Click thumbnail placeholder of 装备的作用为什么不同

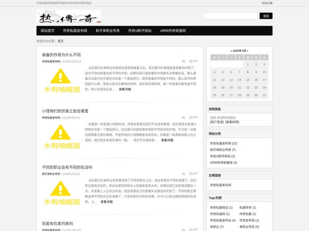point(62,80)
